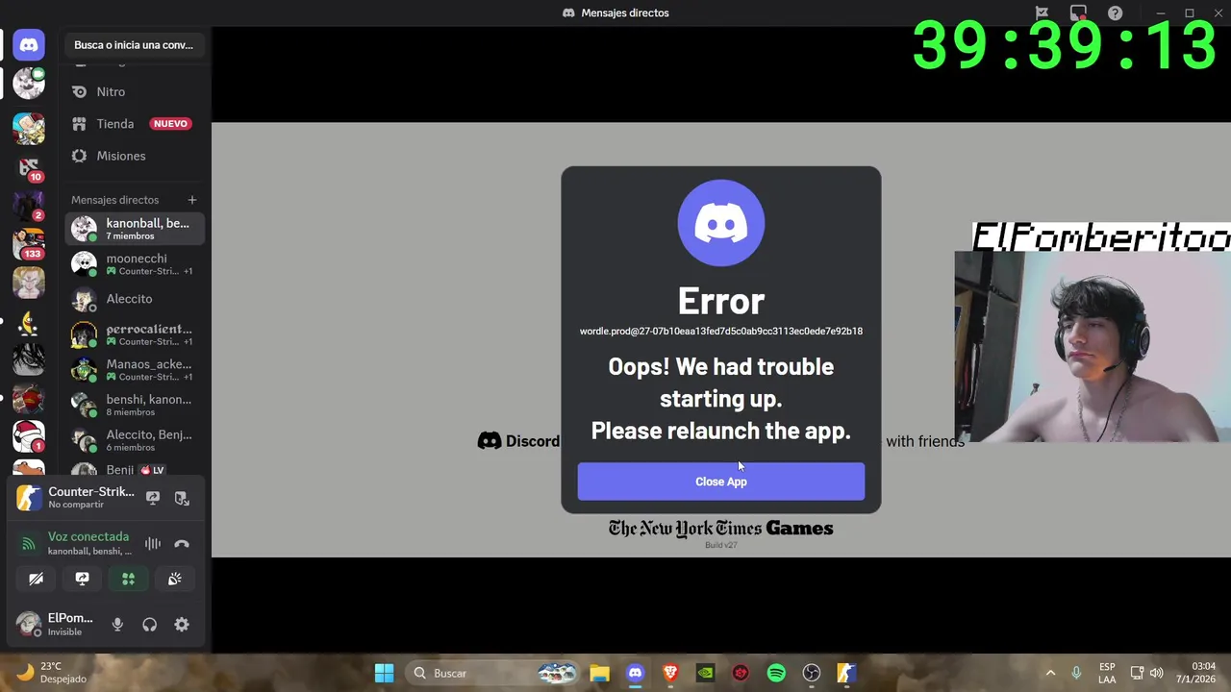Image resolution: width=1231 pixels, height=692 pixels.
Task: Click the activity exit icon beside Counter-Strike
Action: pos(182,498)
